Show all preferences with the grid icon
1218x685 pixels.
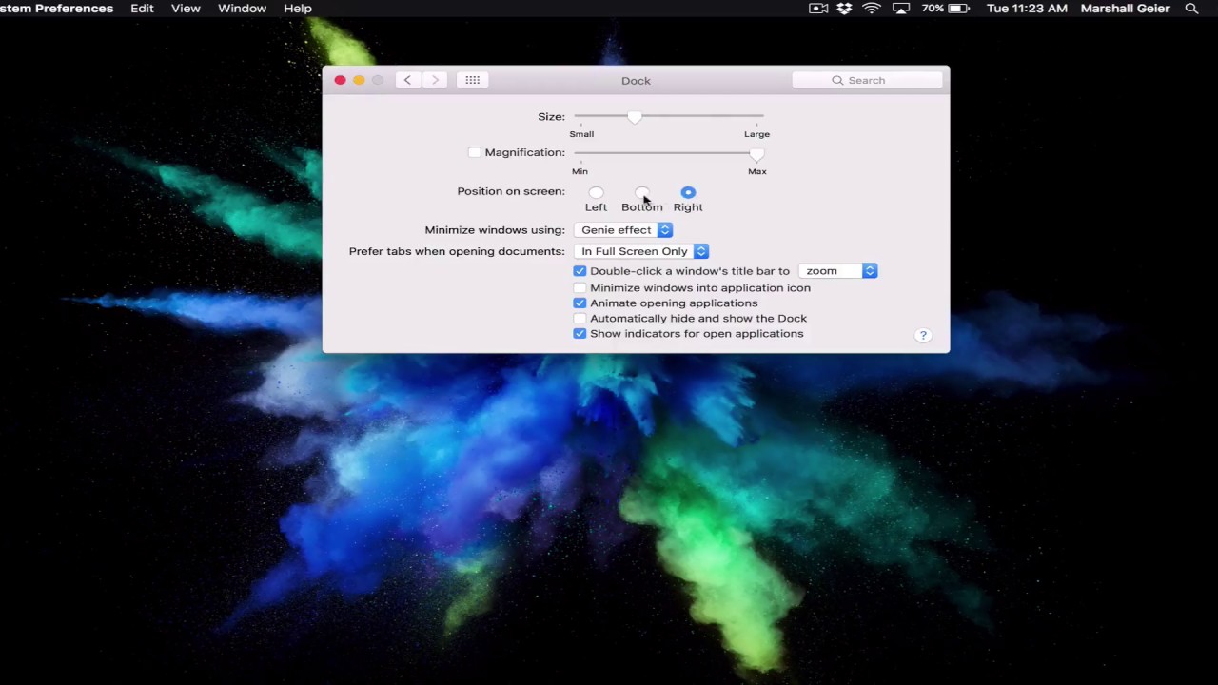click(x=473, y=80)
